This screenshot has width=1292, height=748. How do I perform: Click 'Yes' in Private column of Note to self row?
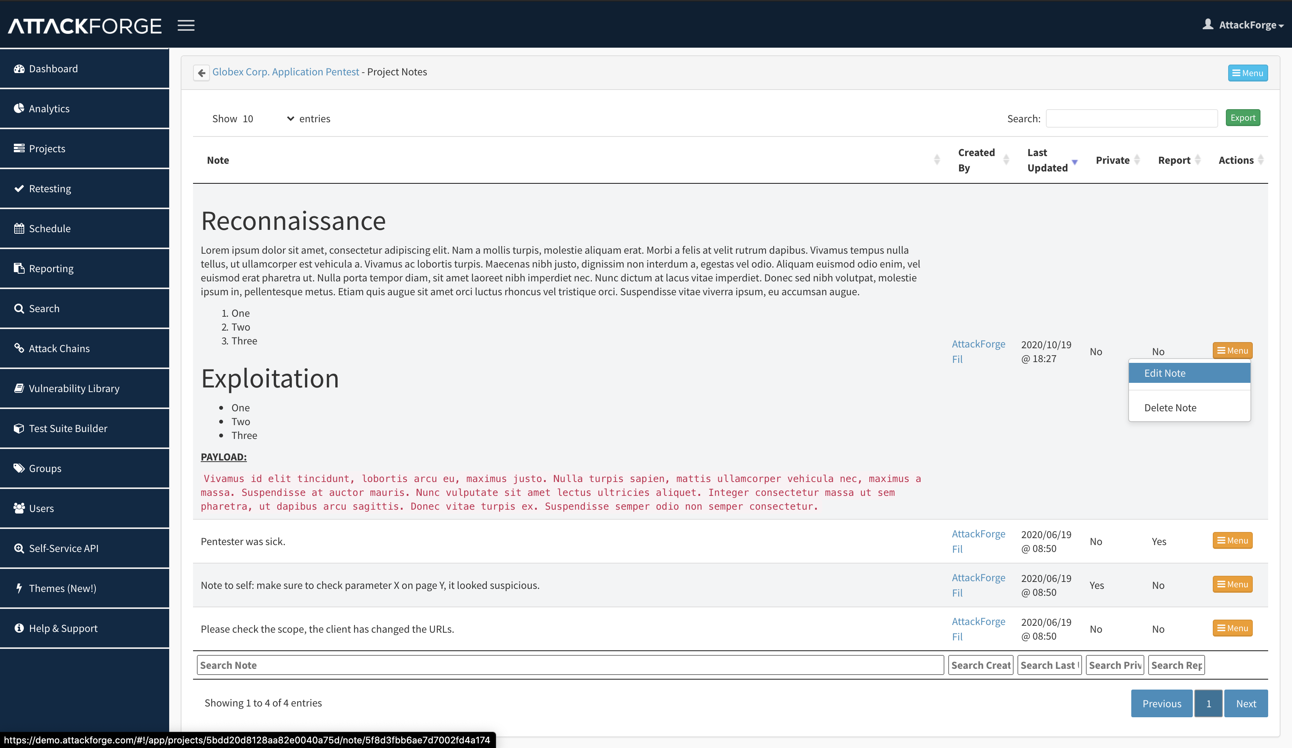(x=1097, y=585)
